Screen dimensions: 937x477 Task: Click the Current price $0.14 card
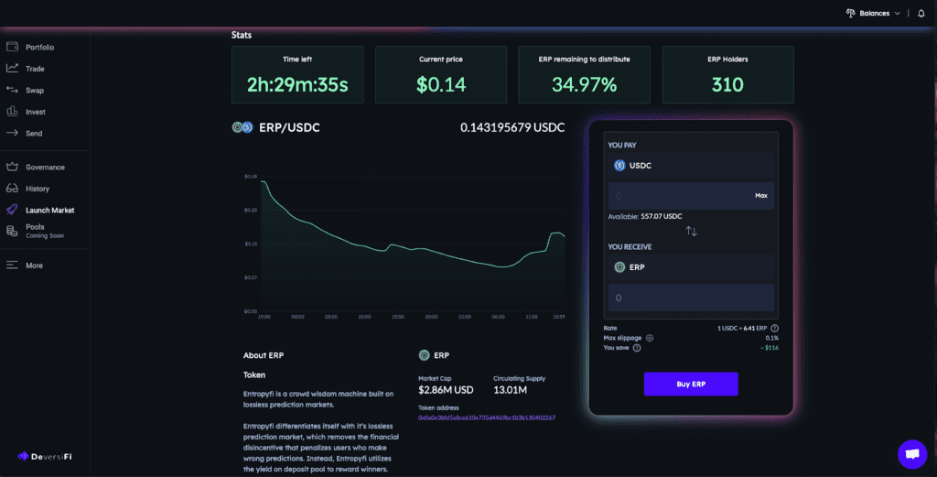[441, 75]
